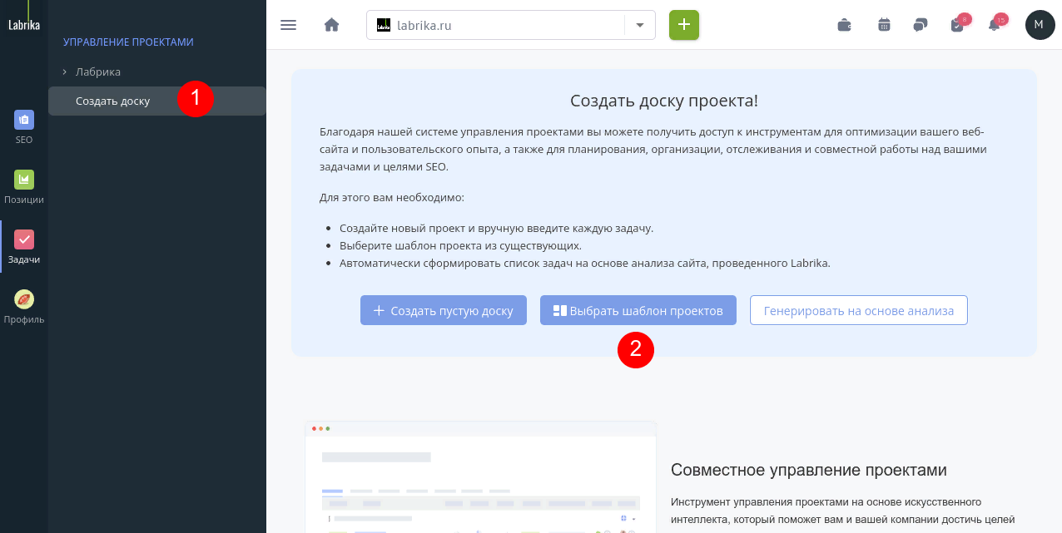Click the green plus add-site button
Image resolution: width=1062 pixels, height=533 pixels.
[x=684, y=25]
